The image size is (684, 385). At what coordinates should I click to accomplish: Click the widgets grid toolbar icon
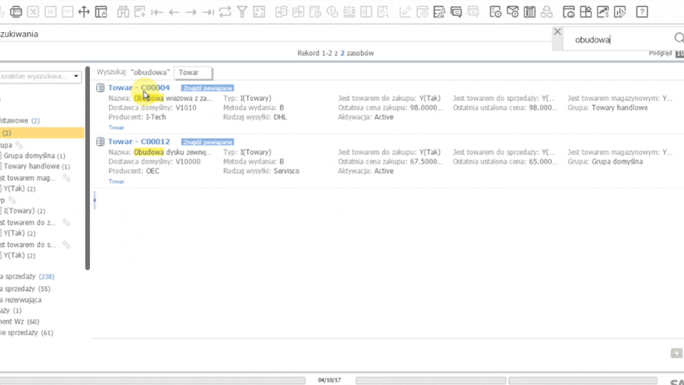(586, 12)
